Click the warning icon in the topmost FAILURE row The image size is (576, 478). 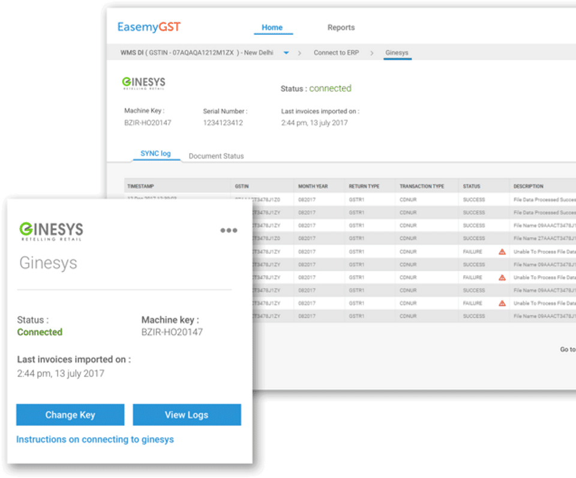[x=502, y=252]
